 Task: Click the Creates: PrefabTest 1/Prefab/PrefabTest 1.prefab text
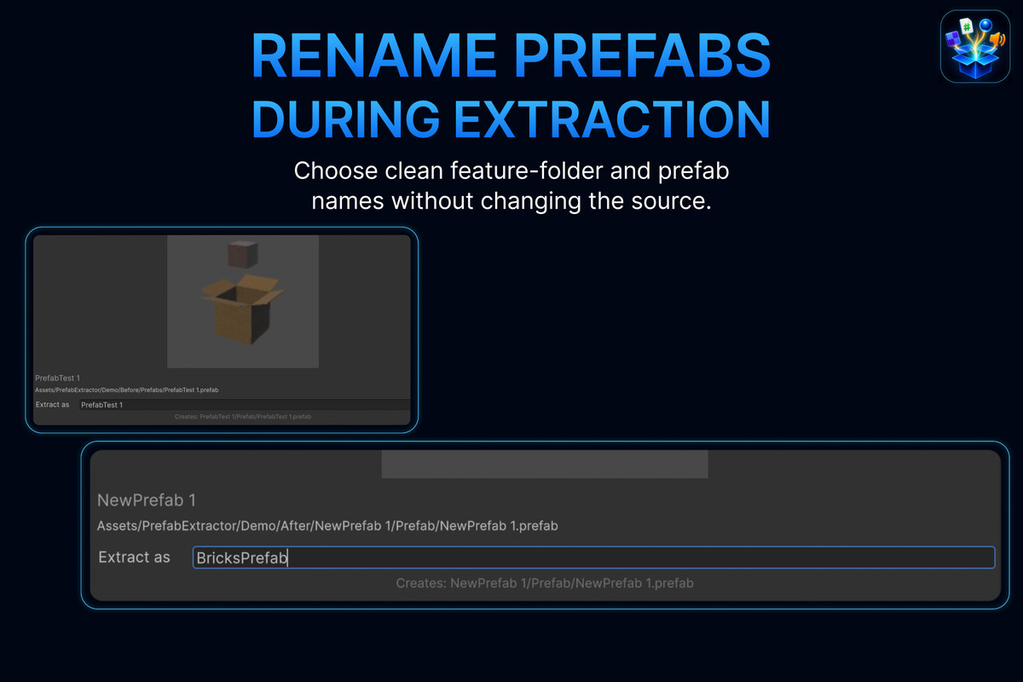(243, 417)
